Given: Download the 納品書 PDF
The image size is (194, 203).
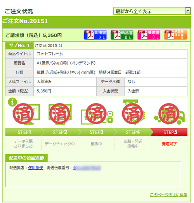Looking at the screenshot, I should click(x=122, y=35).
